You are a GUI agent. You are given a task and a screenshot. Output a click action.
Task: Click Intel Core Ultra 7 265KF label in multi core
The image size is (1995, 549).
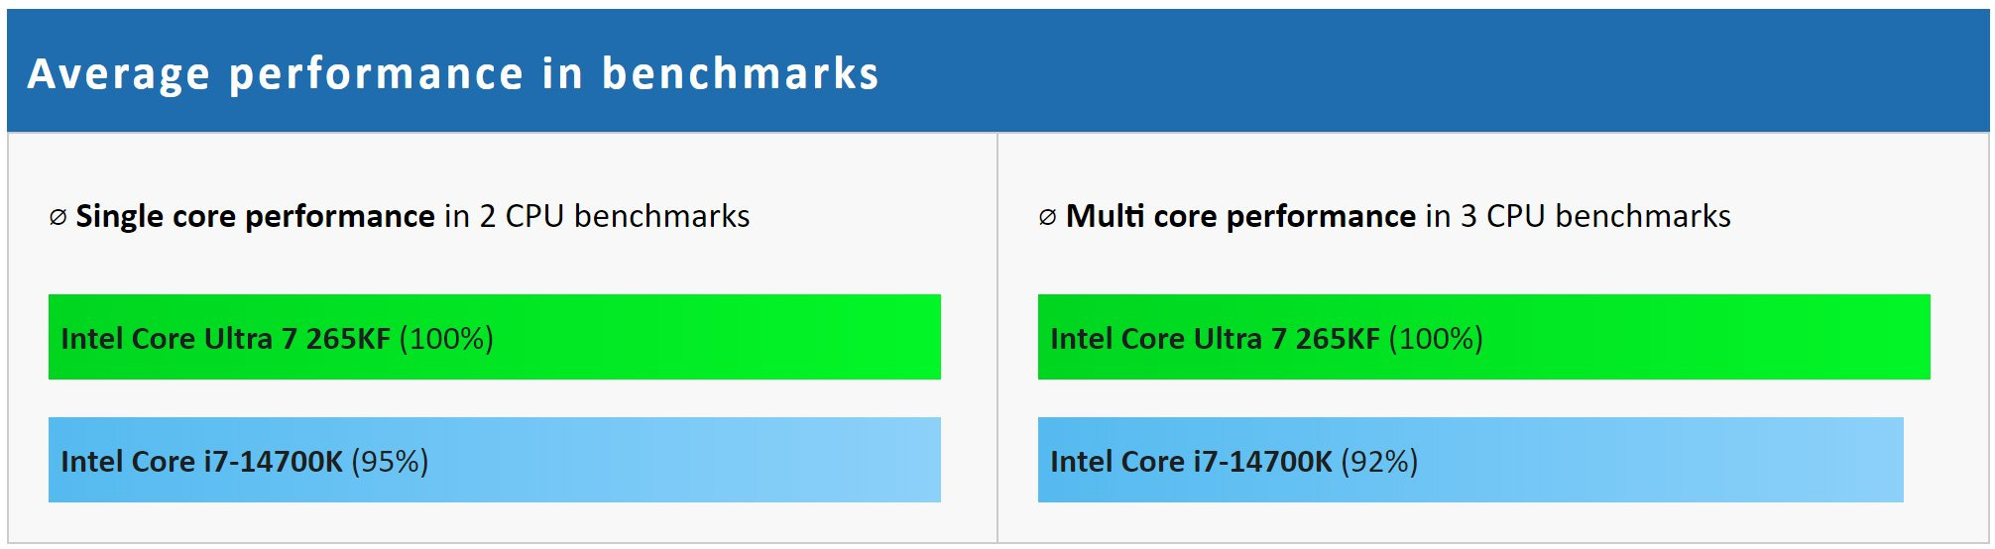tap(1215, 339)
